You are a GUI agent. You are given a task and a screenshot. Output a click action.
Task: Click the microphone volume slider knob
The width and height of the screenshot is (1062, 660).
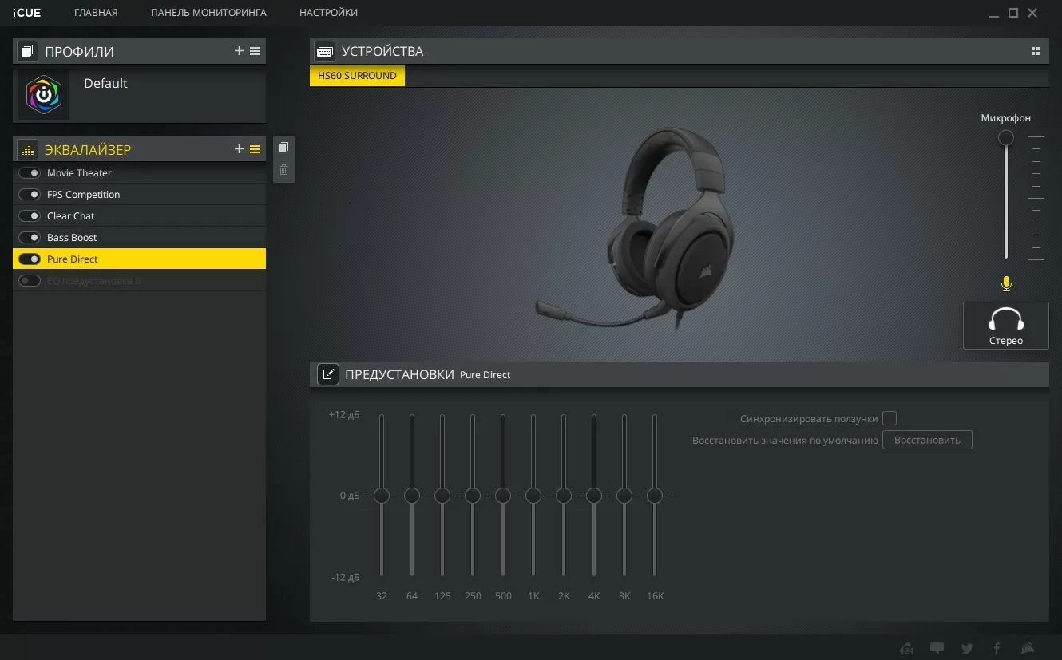(1006, 137)
